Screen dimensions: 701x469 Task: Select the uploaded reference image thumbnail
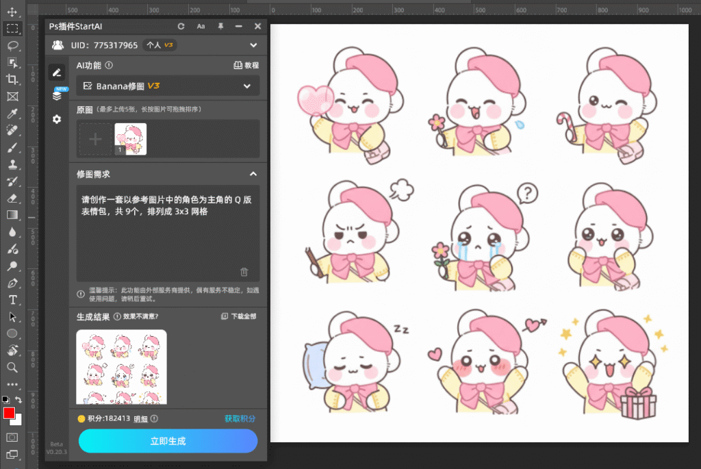pos(131,138)
